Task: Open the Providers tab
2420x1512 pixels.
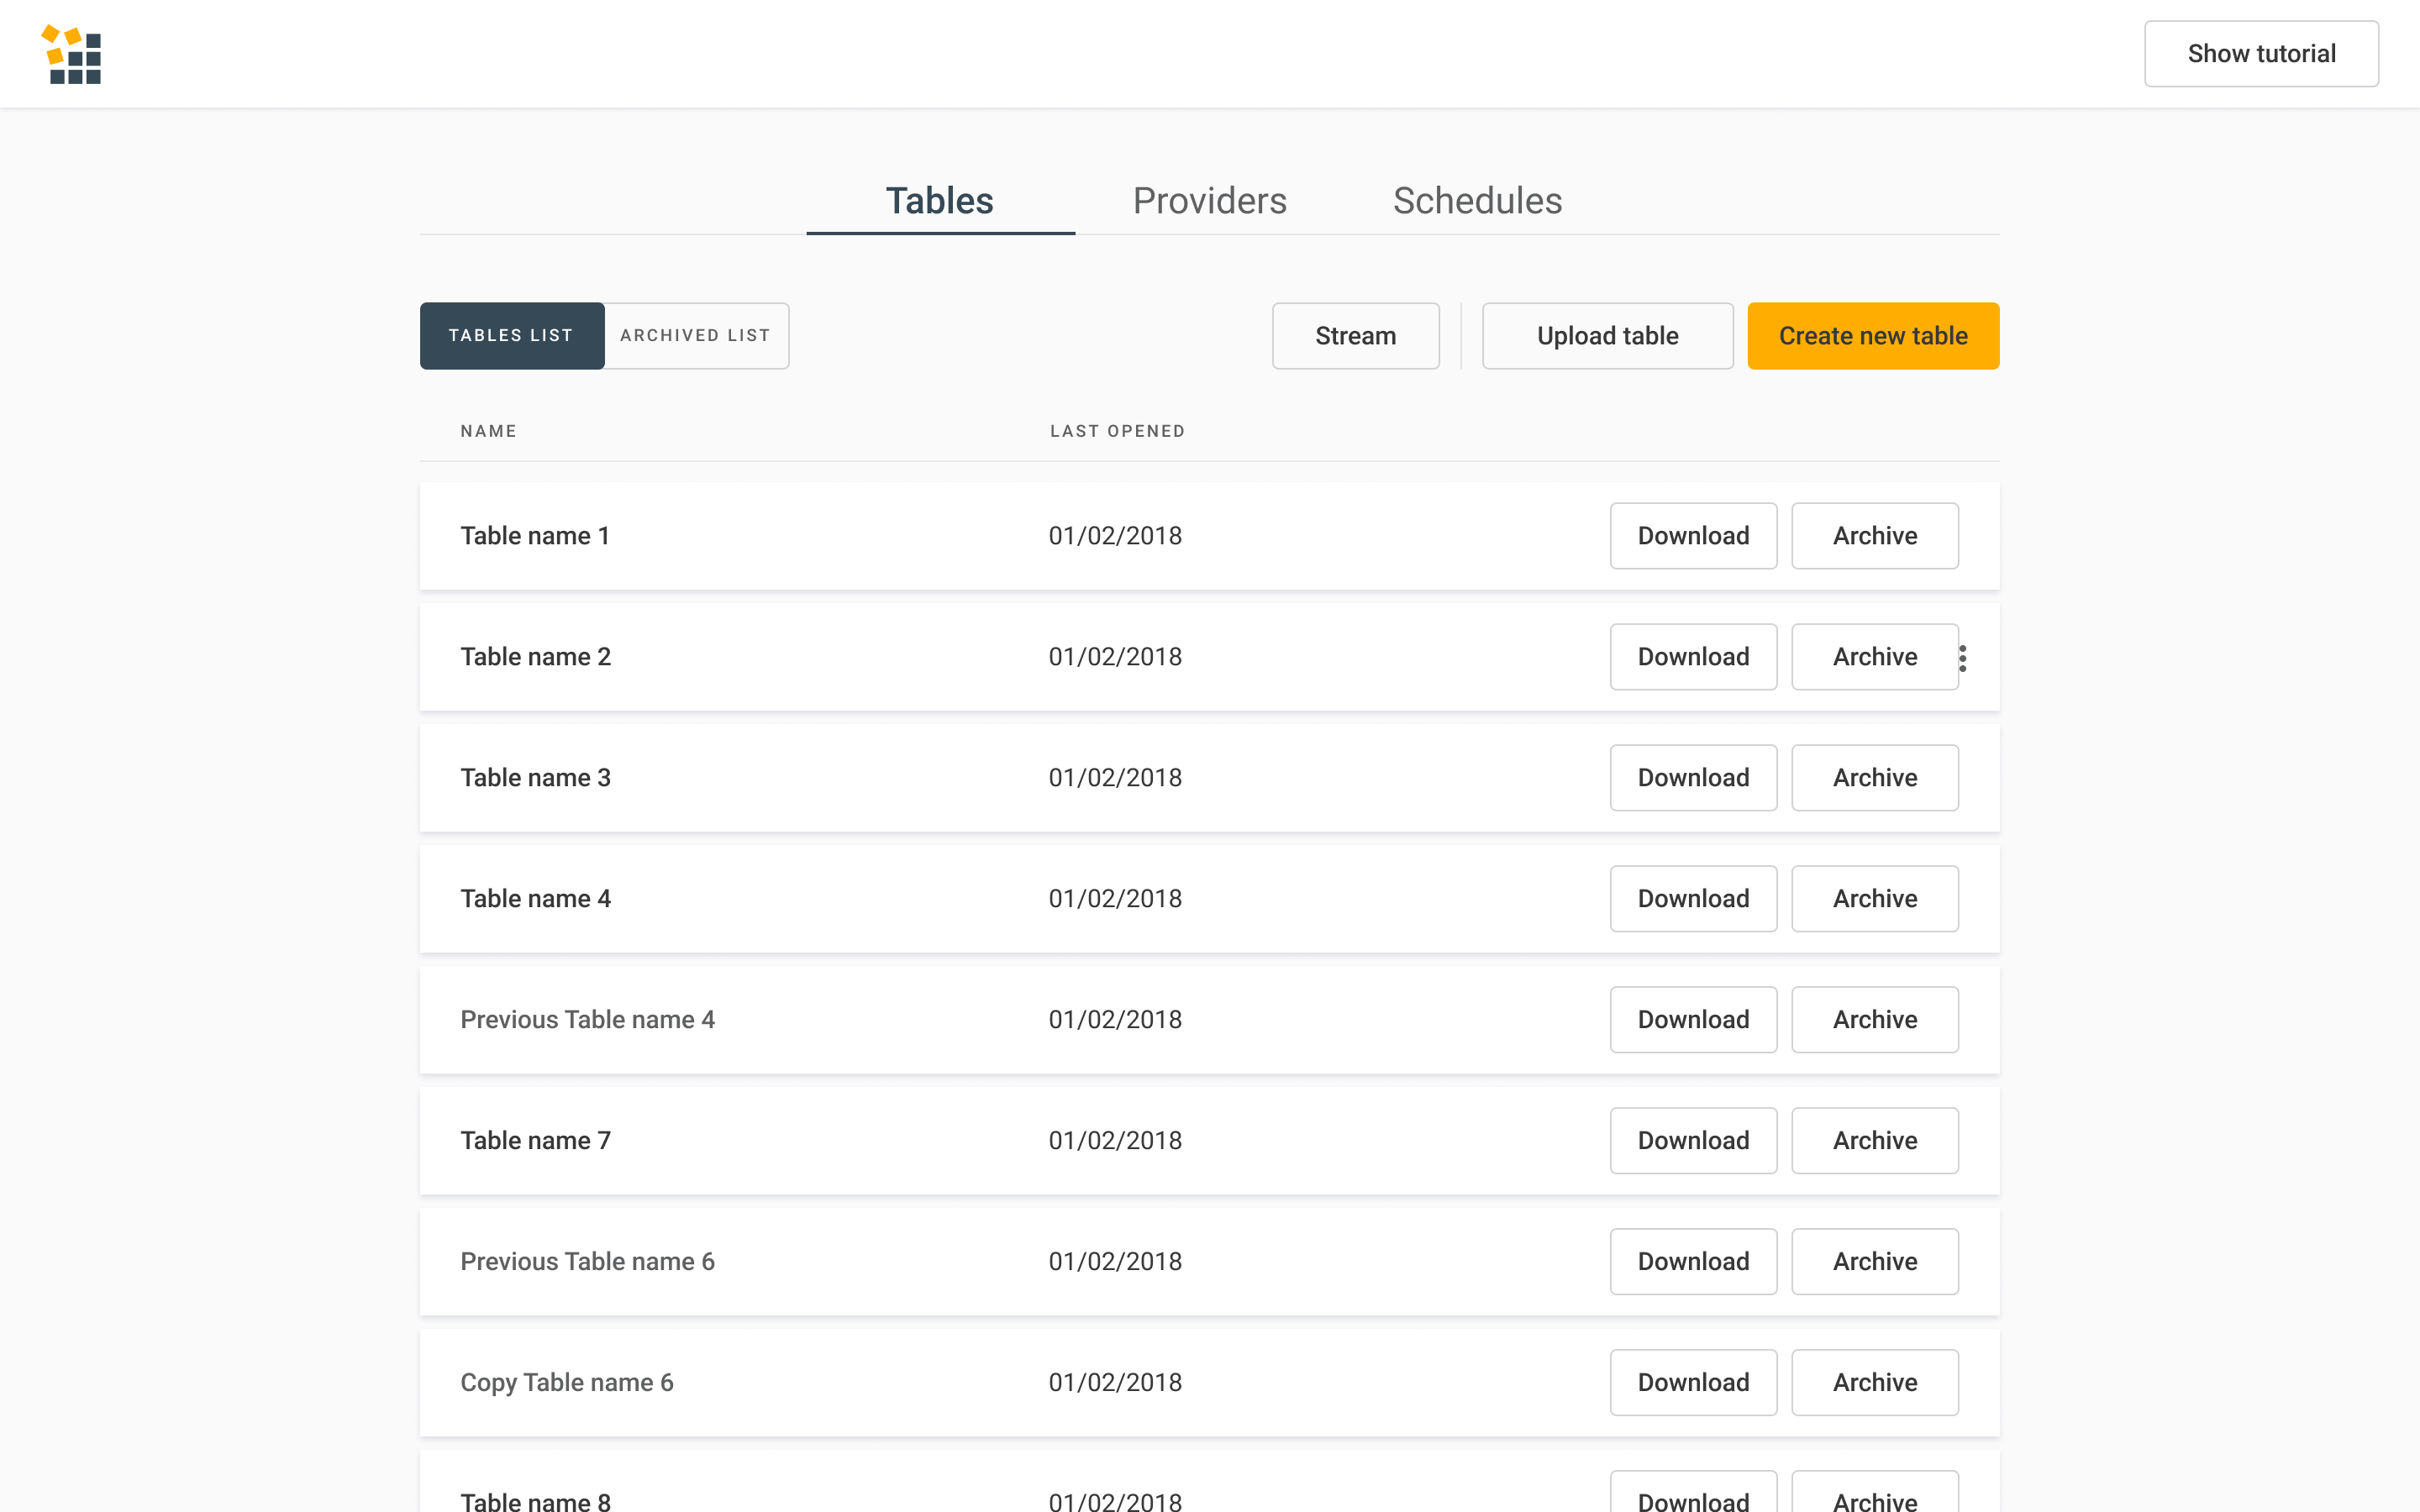Action: (1209, 201)
